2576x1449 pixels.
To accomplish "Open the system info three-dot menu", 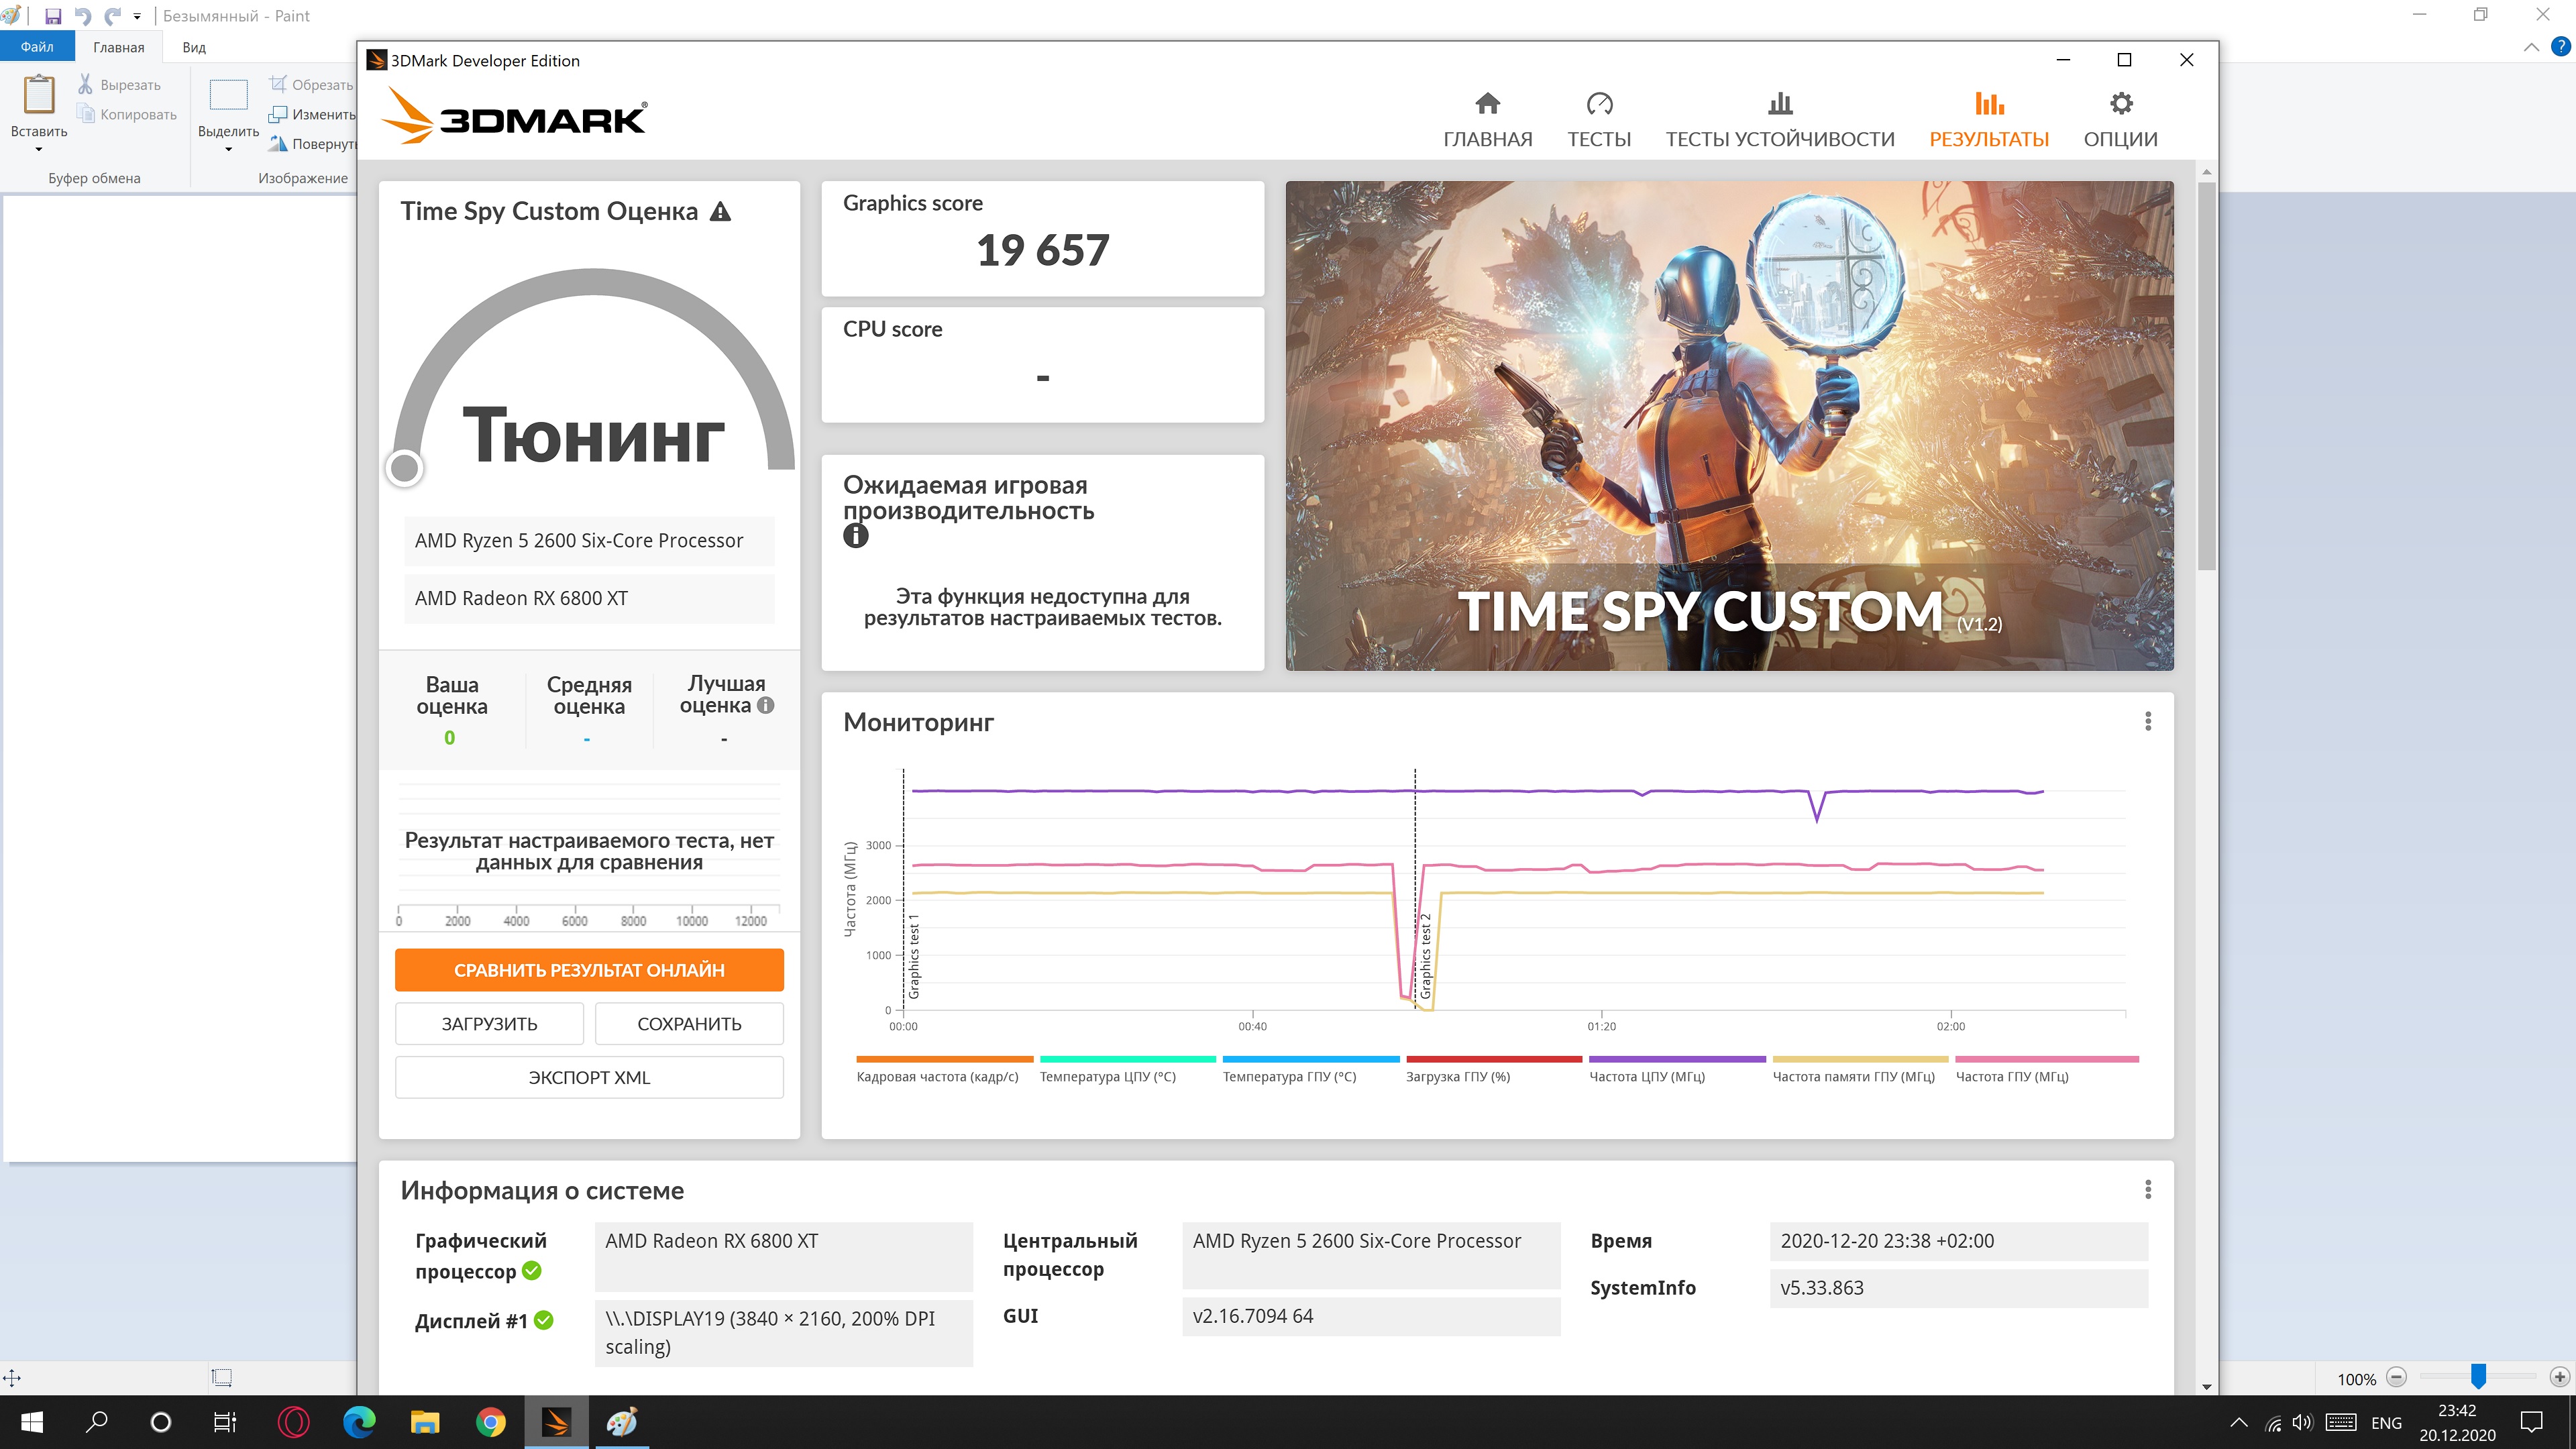I will [2147, 1190].
